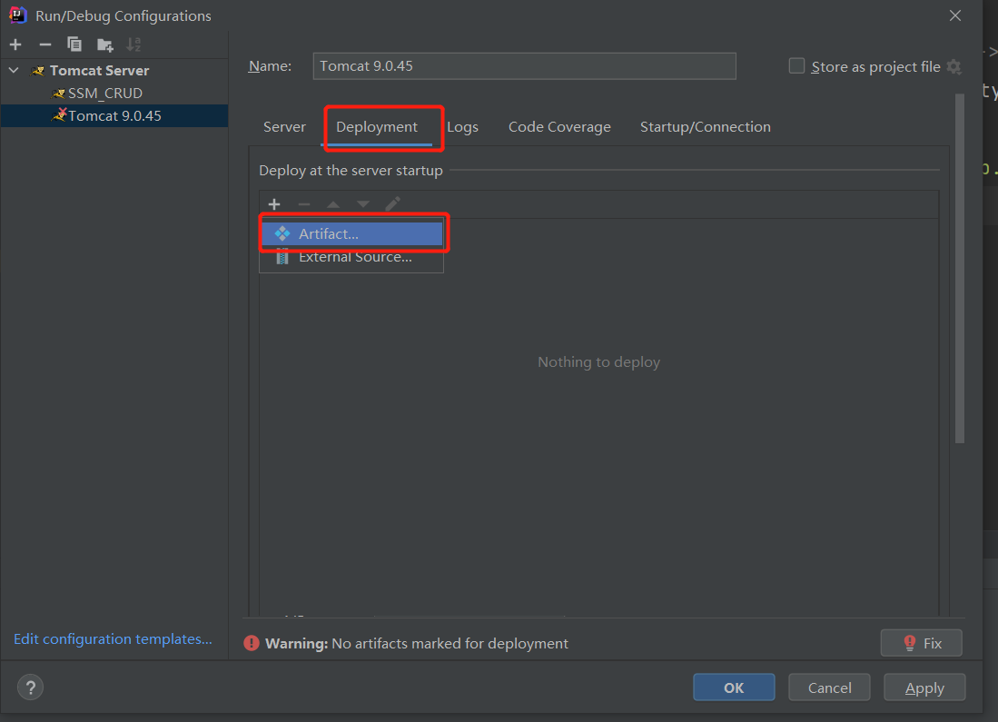
Task: Click the IntelliJ logo in title bar
Action: [x=18, y=15]
